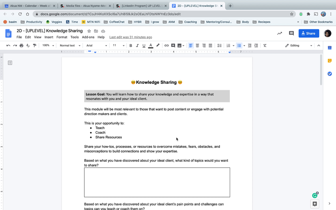The width and height of the screenshot is (336, 210).
Task: Open the Normal text style dropdown
Action: click(70, 45)
